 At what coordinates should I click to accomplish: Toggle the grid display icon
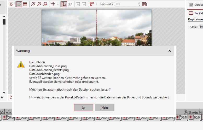(53, 4)
